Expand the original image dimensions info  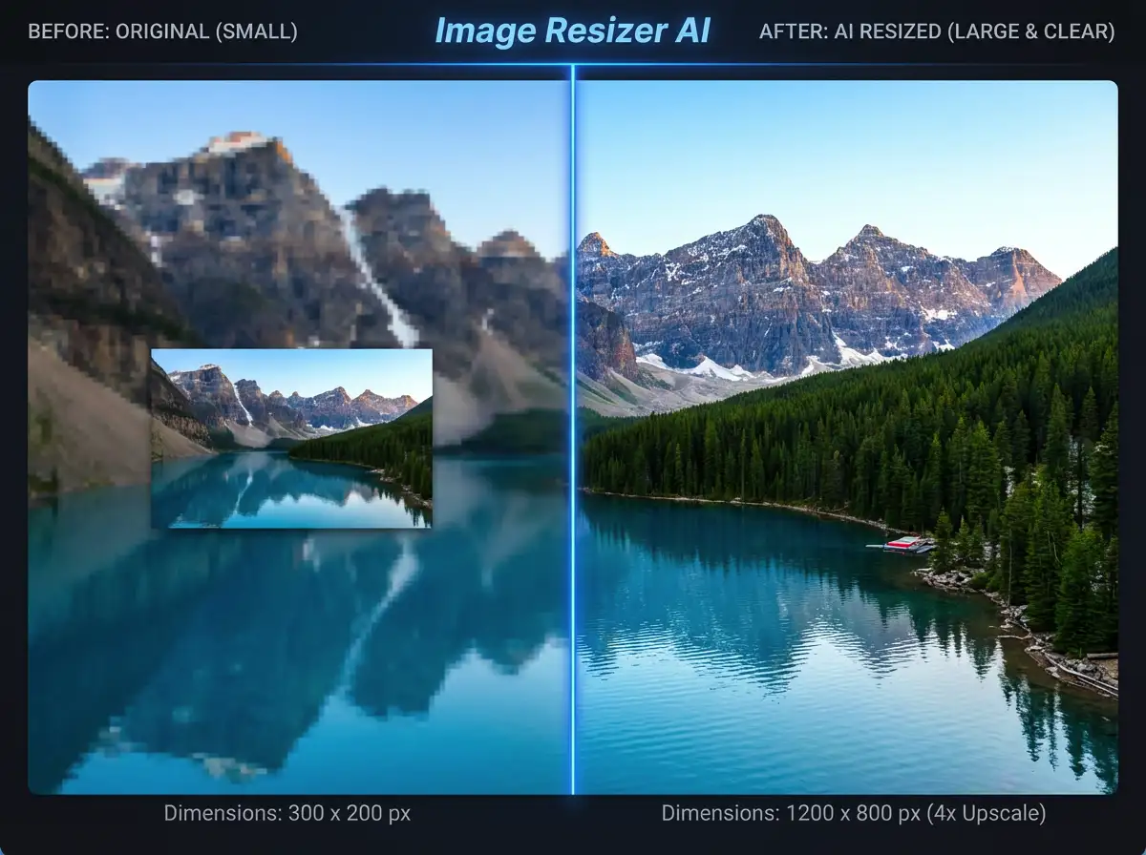pyautogui.click(x=288, y=814)
